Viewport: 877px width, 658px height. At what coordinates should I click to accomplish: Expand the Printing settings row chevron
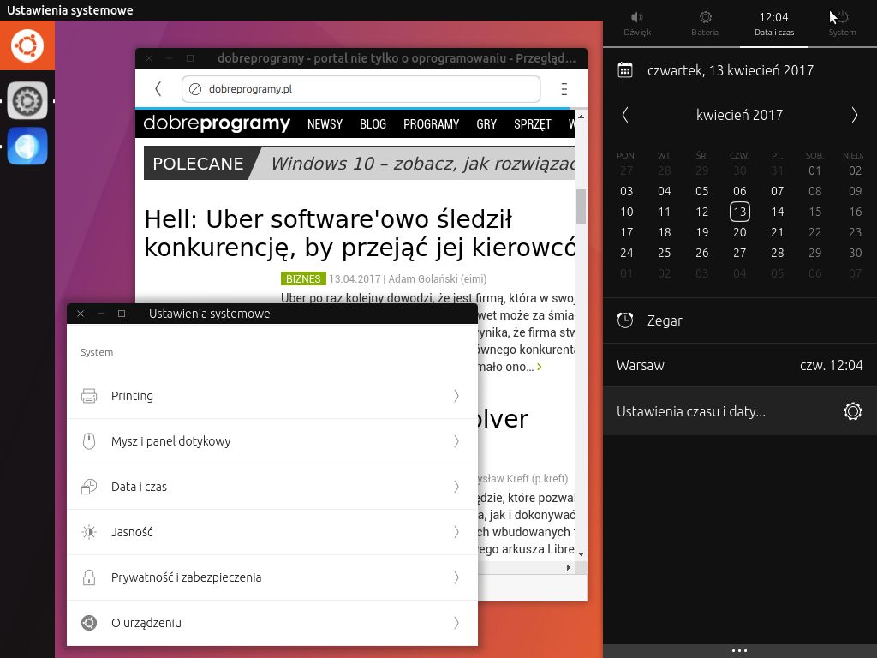[456, 396]
